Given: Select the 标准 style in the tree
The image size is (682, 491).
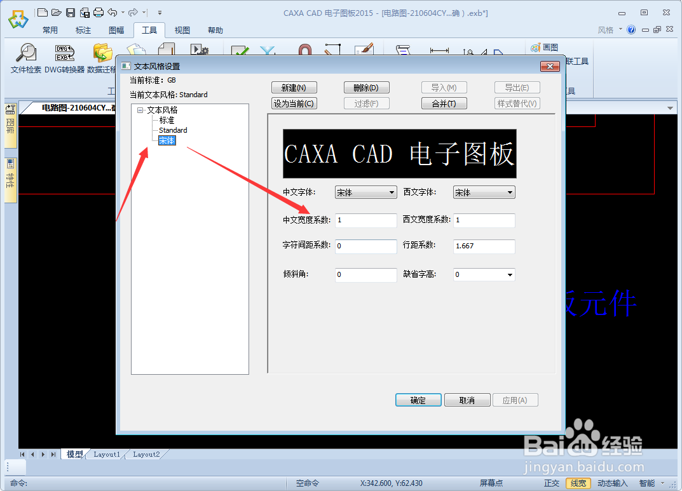Looking at the screenshot, I should 167,120.
